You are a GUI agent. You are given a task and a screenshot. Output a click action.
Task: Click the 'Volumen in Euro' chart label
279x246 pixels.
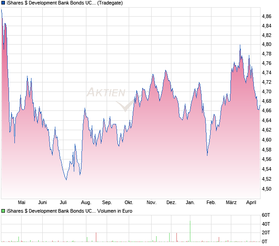coord(115,211)
